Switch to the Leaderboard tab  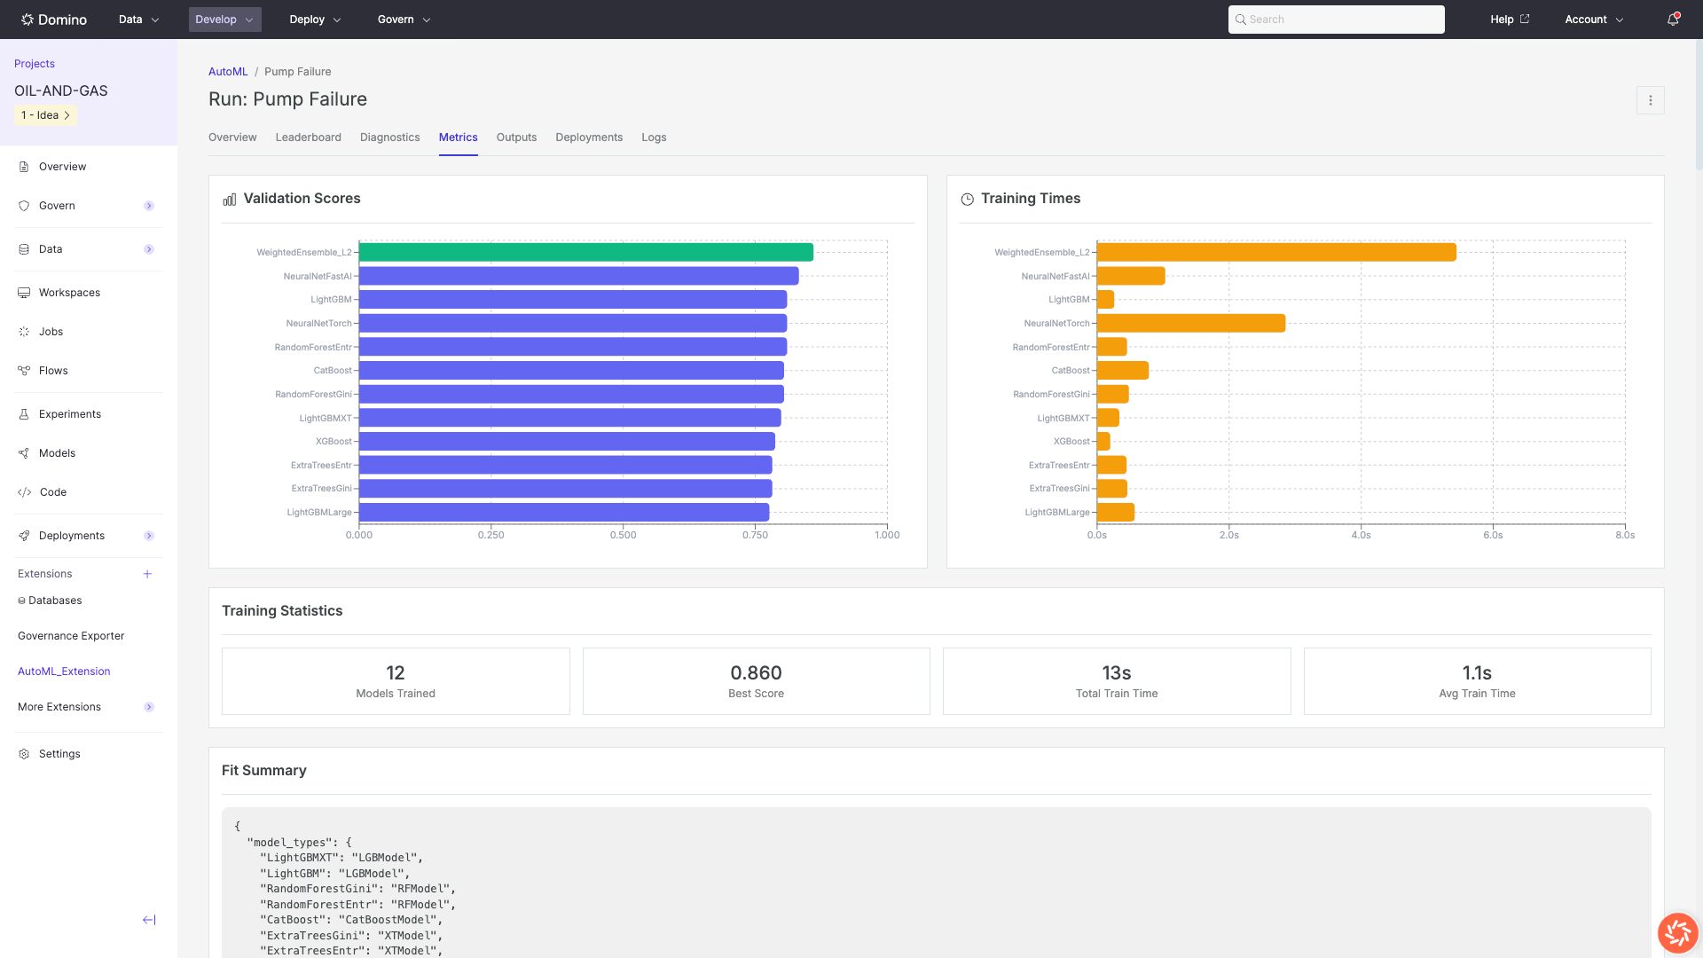click(309, 137)
